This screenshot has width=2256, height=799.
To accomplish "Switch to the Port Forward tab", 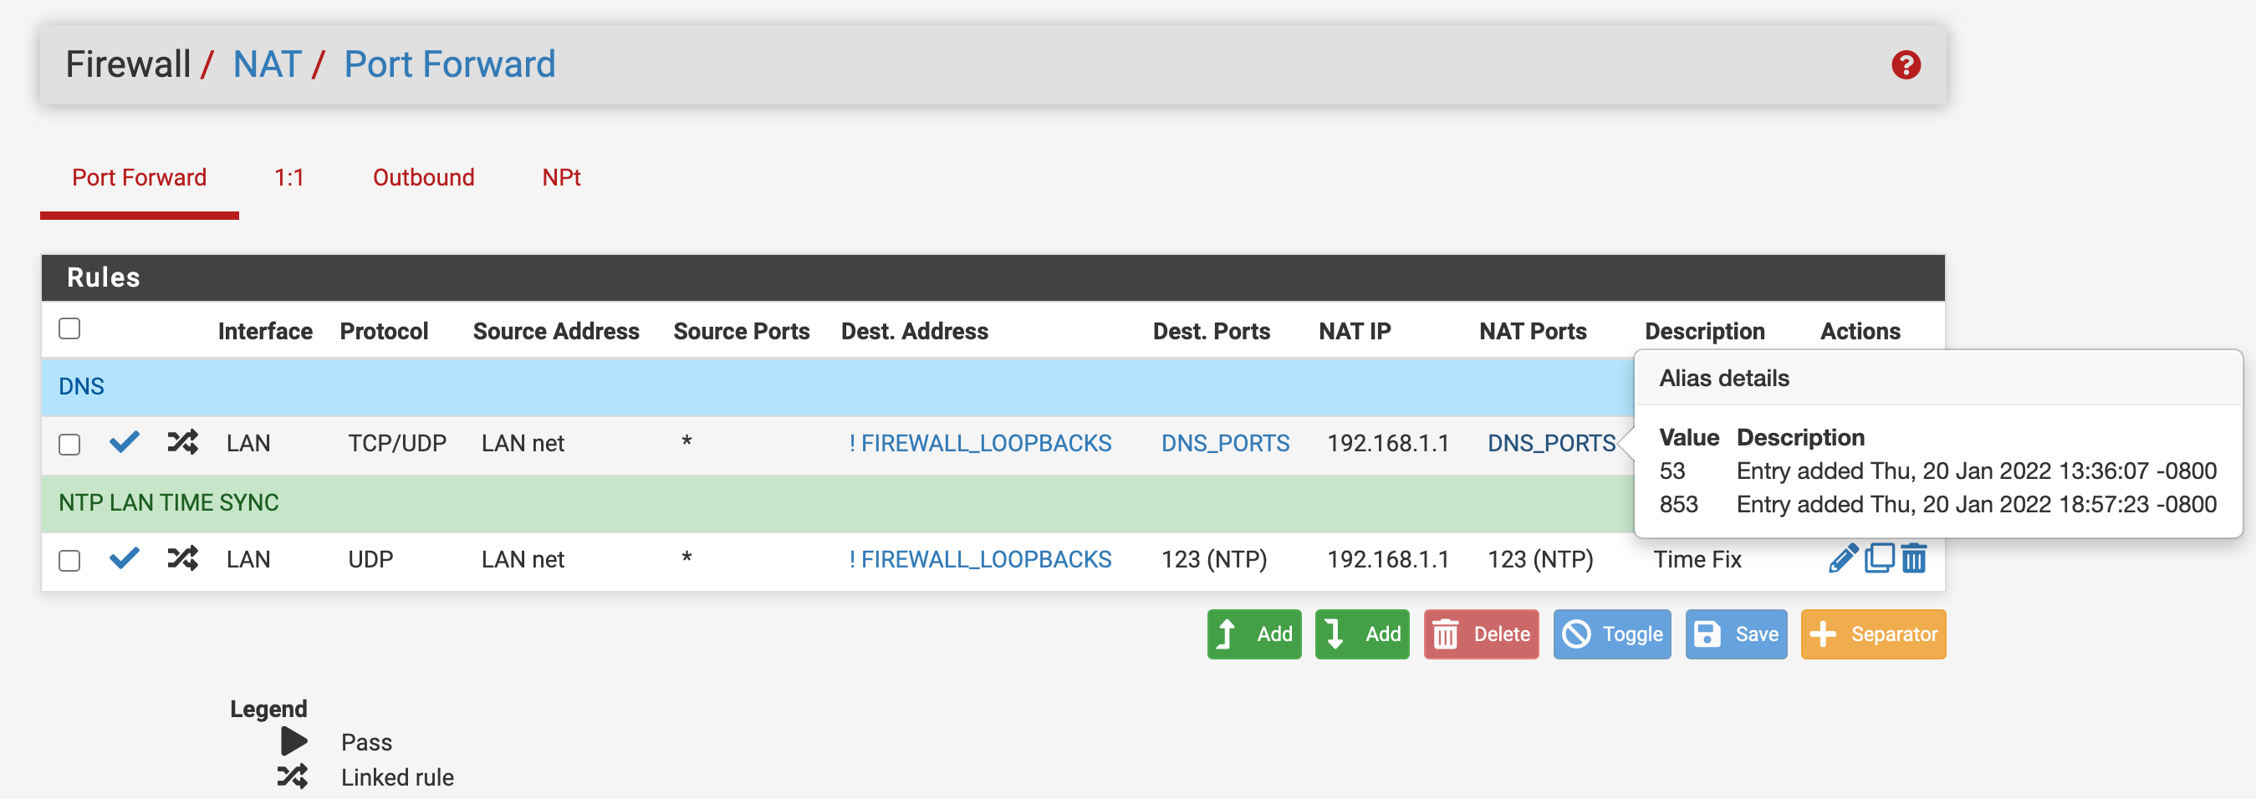I will point(140,178).
